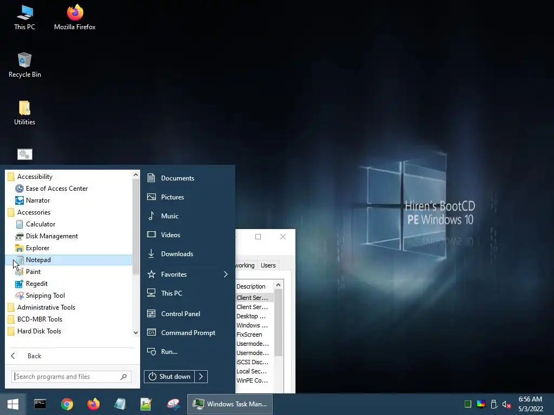The image size is (554, 415).
Task: Select Local Sec... row in Task Manager
Action: (252, 371)
